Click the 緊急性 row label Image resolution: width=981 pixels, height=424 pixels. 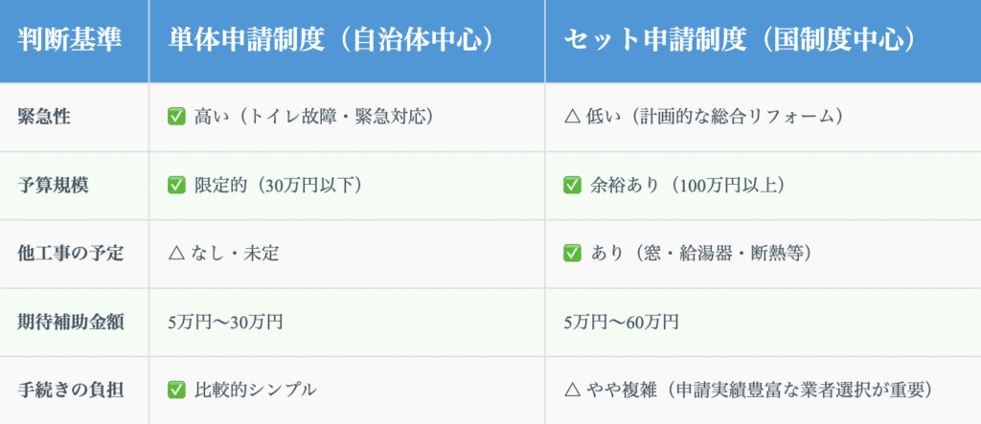(x=44, y=117)
